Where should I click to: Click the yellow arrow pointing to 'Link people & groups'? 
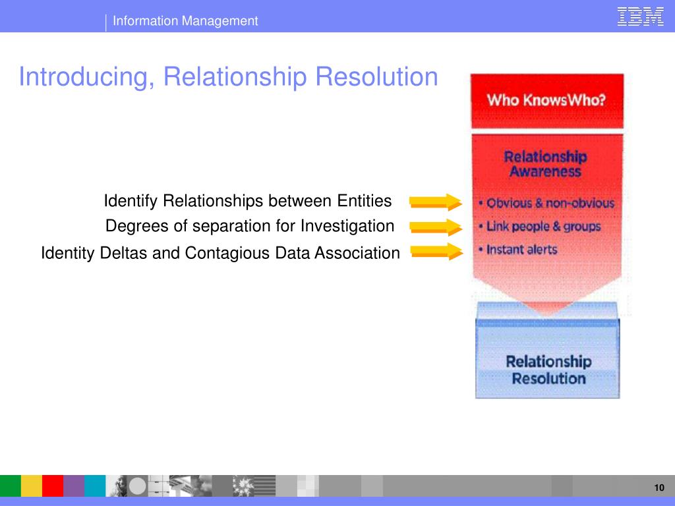click(x=436, y=227)
